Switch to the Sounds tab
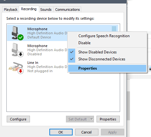The image size is (151, 137). click(x=46, y=10)
